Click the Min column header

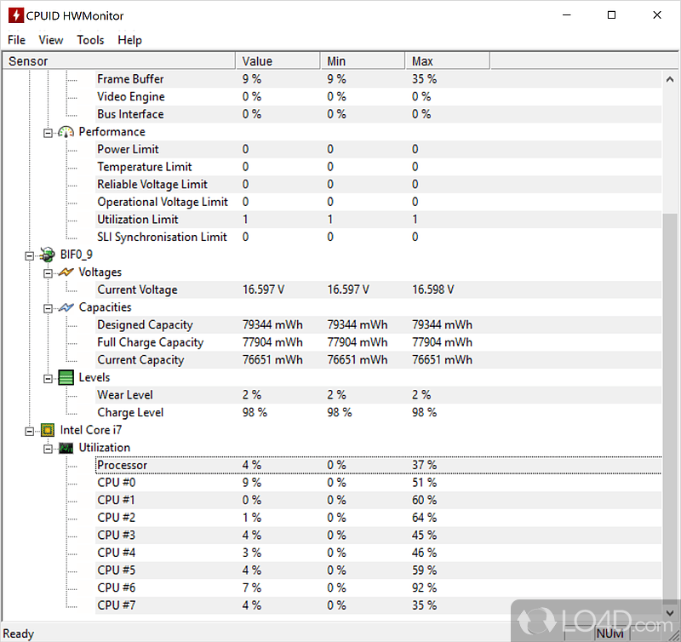(363, 60)
